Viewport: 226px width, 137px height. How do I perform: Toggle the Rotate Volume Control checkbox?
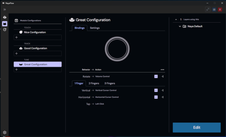156,76
